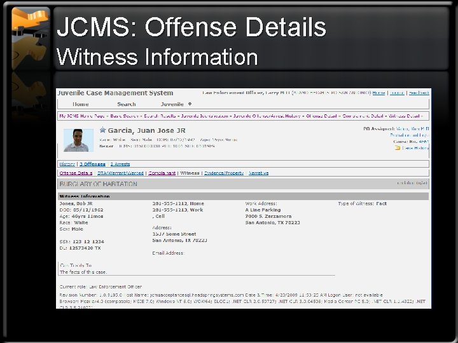Click the star icon beside Garcia, Juan Jose JR
Viewport: 458px width, 343px height.
click(102, 130)
